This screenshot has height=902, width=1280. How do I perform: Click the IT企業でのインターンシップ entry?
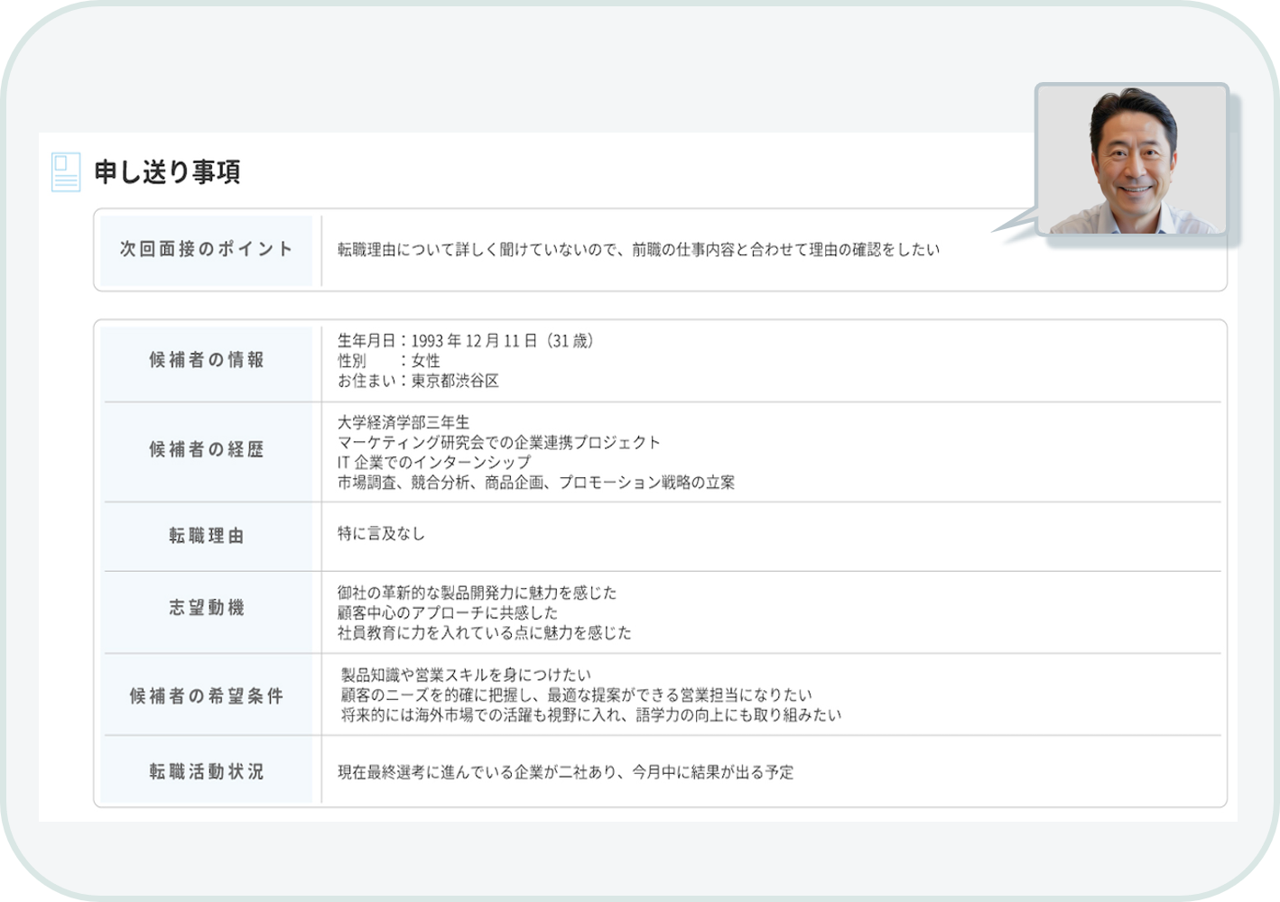(x=434, y=462)
